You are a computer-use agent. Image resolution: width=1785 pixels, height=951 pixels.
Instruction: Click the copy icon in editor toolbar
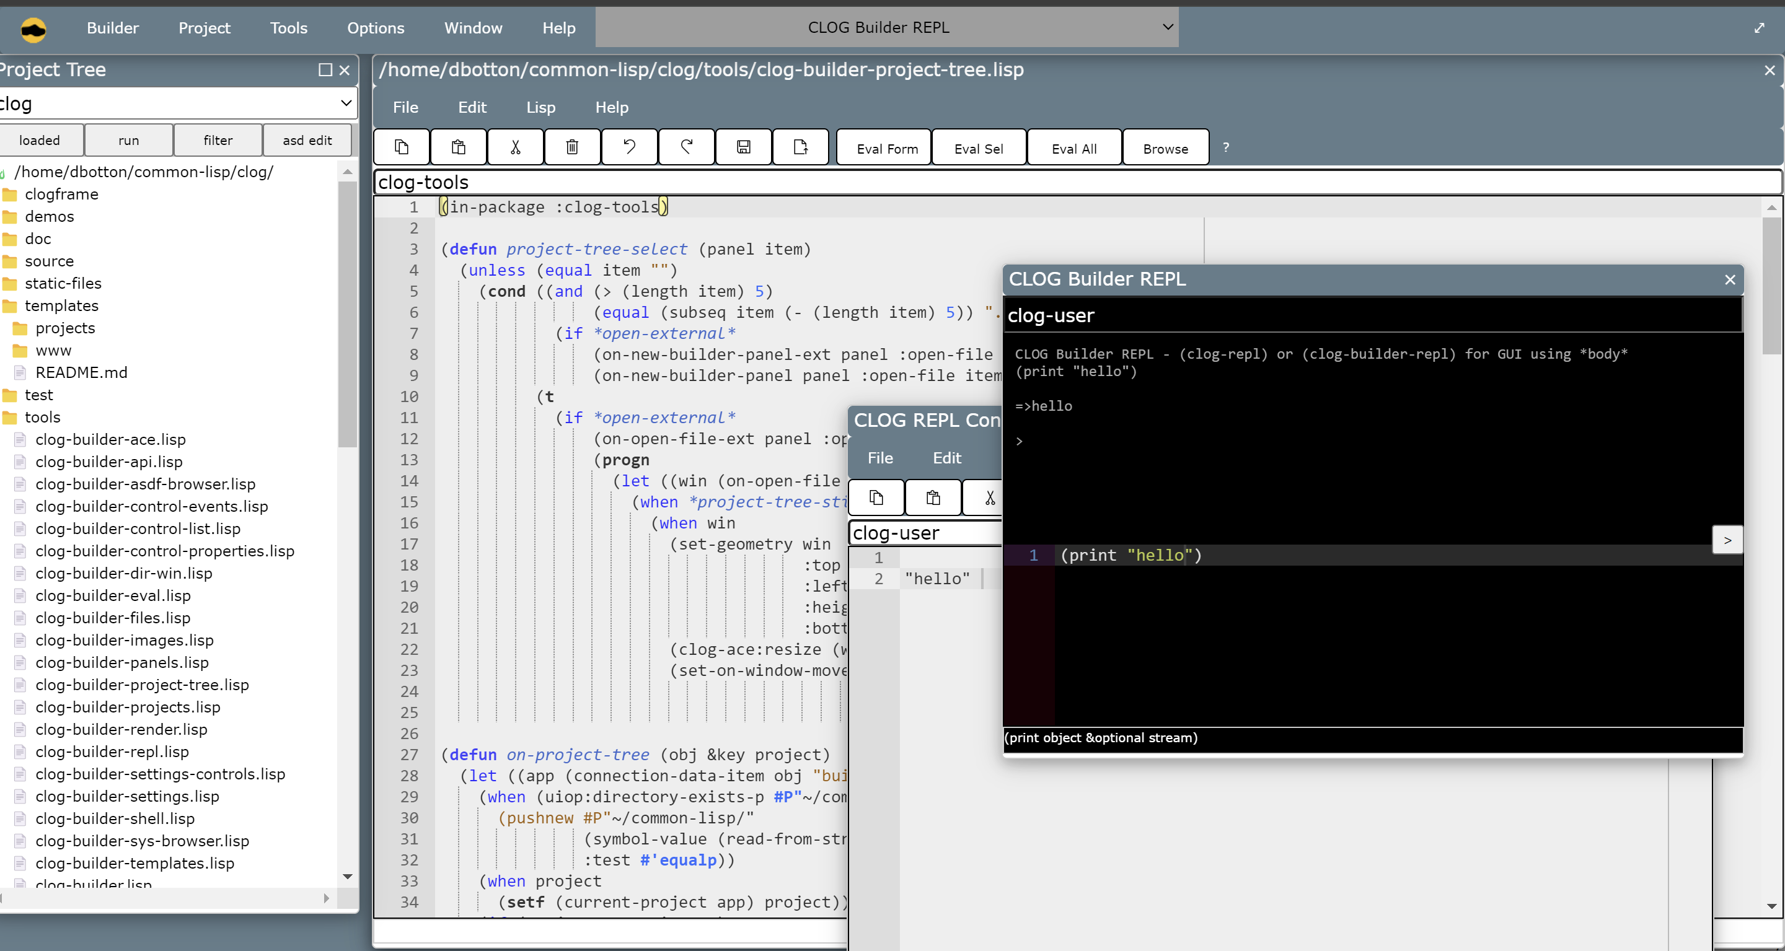tap(401, 147)
